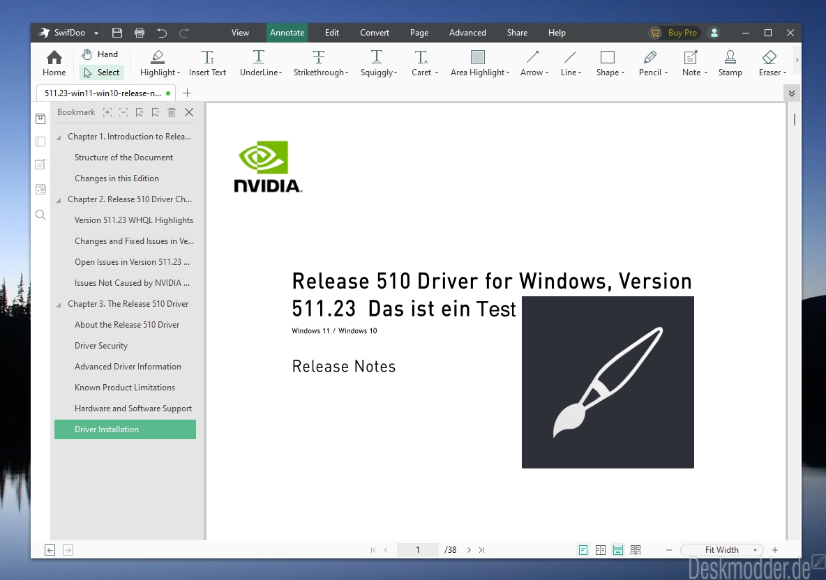The image size is (826, 580).
Task: Show more toolbar items chevron
Action: pos(797,60)
